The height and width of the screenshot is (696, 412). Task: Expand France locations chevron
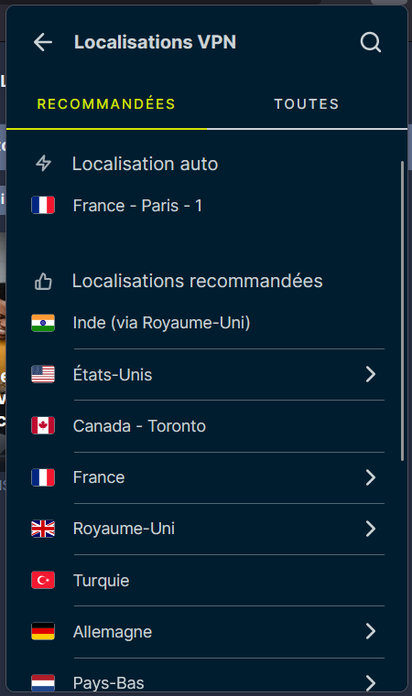(x=371, y=477)
